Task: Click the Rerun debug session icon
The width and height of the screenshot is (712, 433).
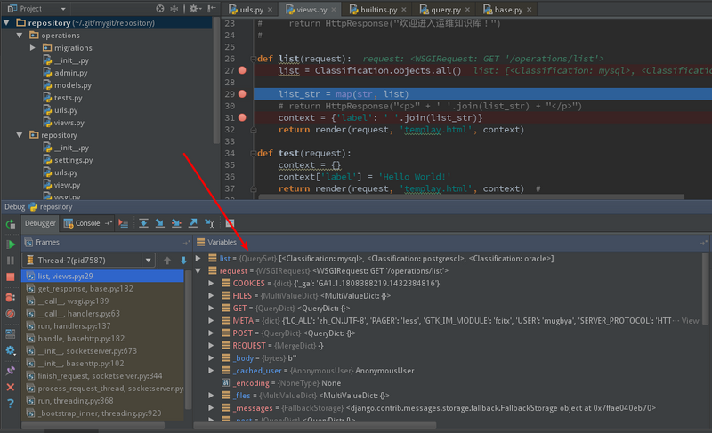Action: pyautogui.click(x=10, y=224)
